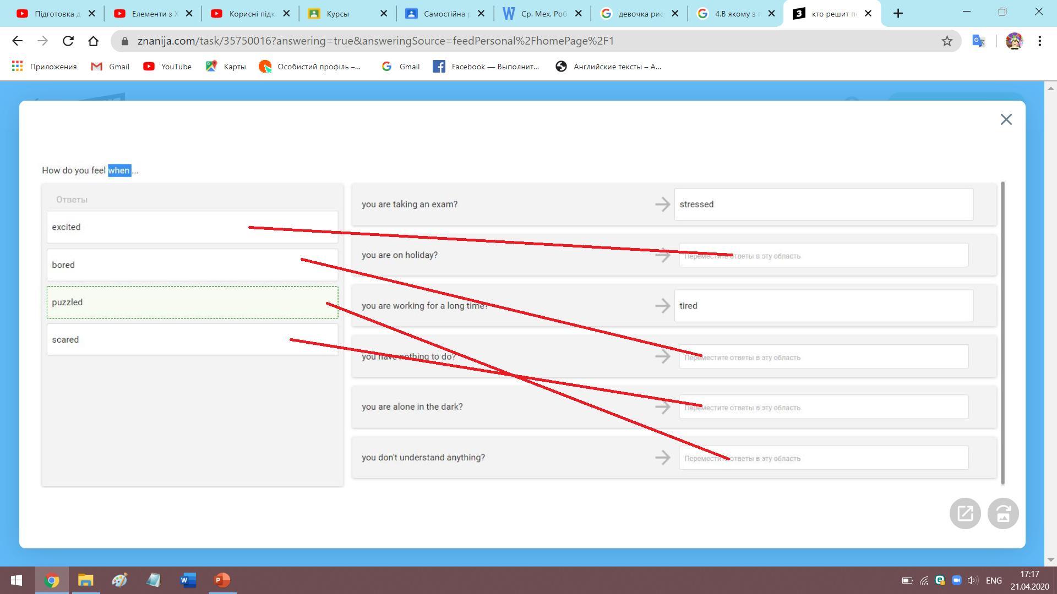The image size is (1057, 594).
Task: Click the bookmark star icon in address bar
Action: pyautogui.click(x=946, y=41)
